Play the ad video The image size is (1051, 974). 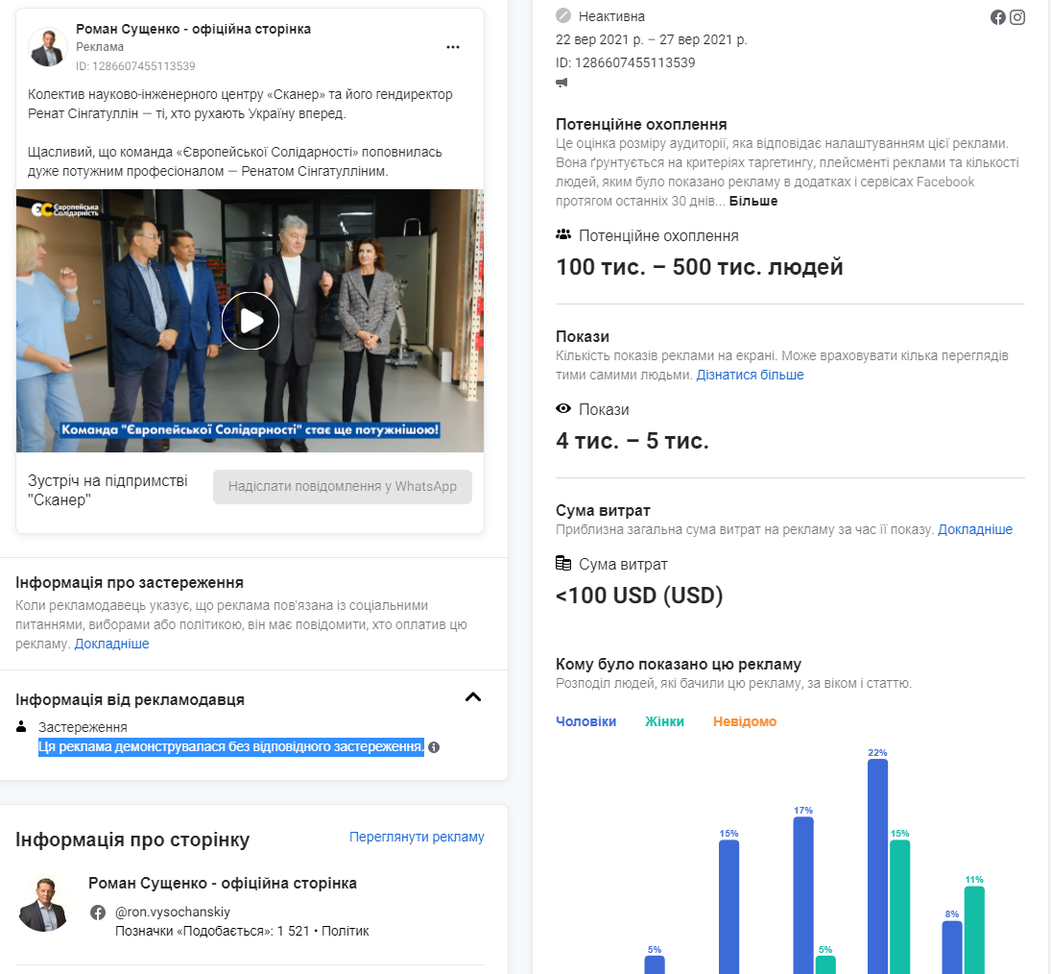(251, 321)
